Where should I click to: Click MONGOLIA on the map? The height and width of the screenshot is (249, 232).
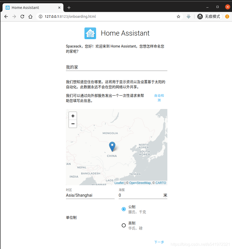pyautogui.click(x=110, y=133)
